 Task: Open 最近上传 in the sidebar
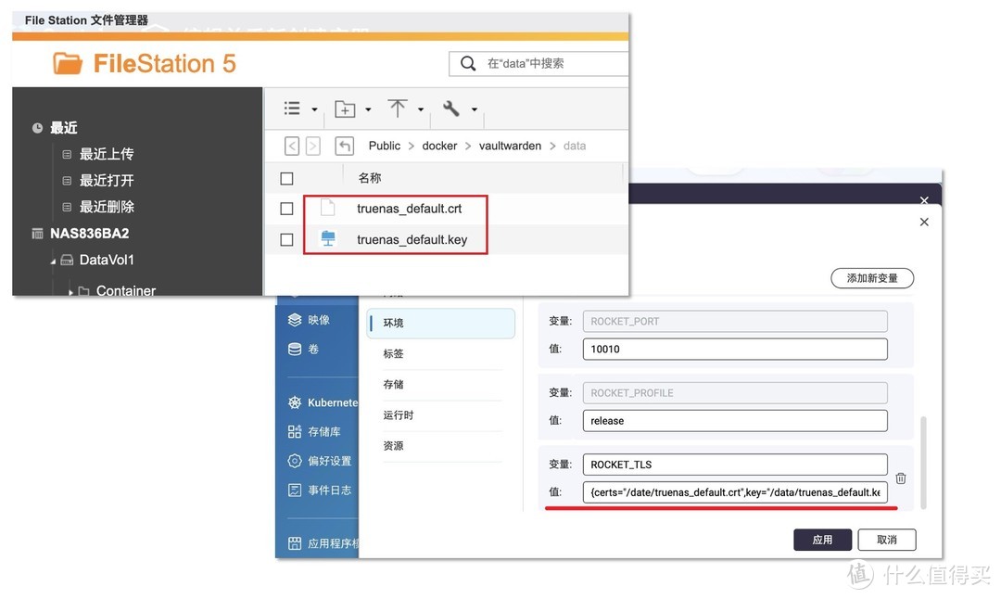(106, 154)
